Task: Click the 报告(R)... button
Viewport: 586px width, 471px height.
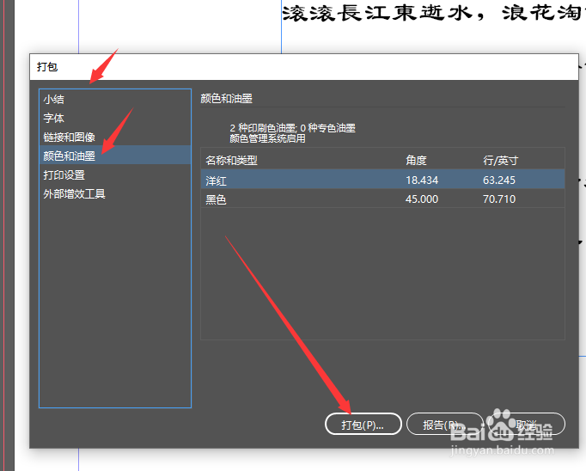Action: (445, 424)
